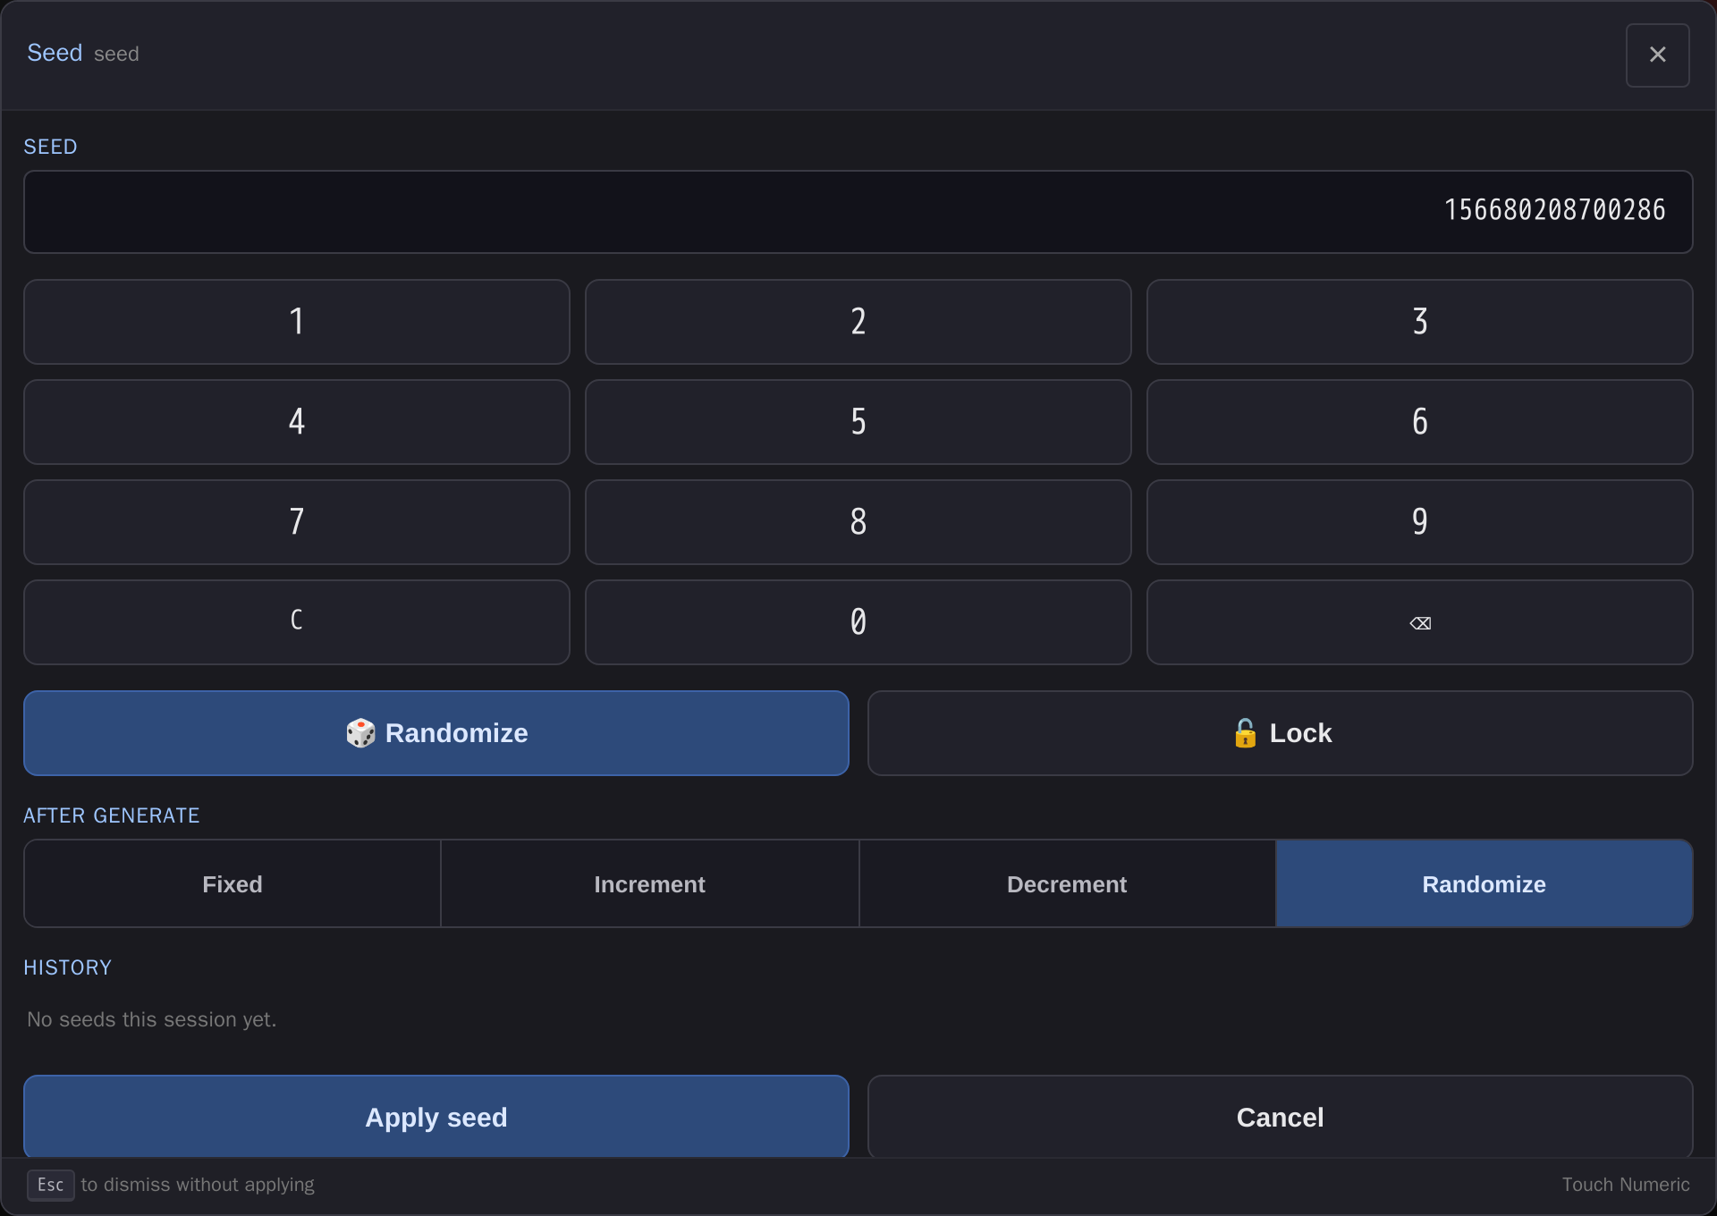Tap keypad digit 6
Screen dimensions: 1717x1216
1419,422
